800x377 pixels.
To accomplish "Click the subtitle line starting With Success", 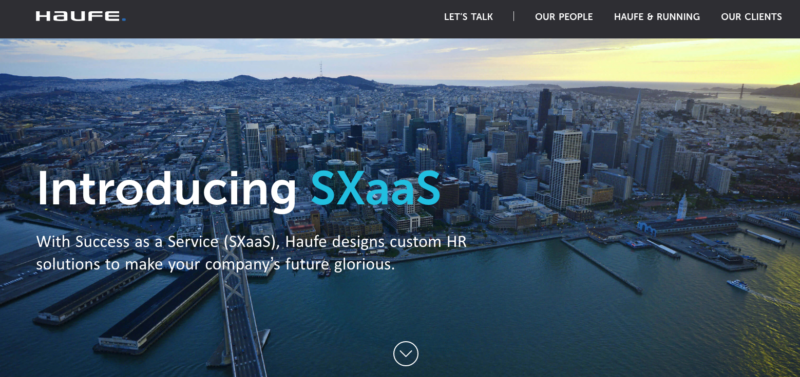I will click(x=252, y=242).
